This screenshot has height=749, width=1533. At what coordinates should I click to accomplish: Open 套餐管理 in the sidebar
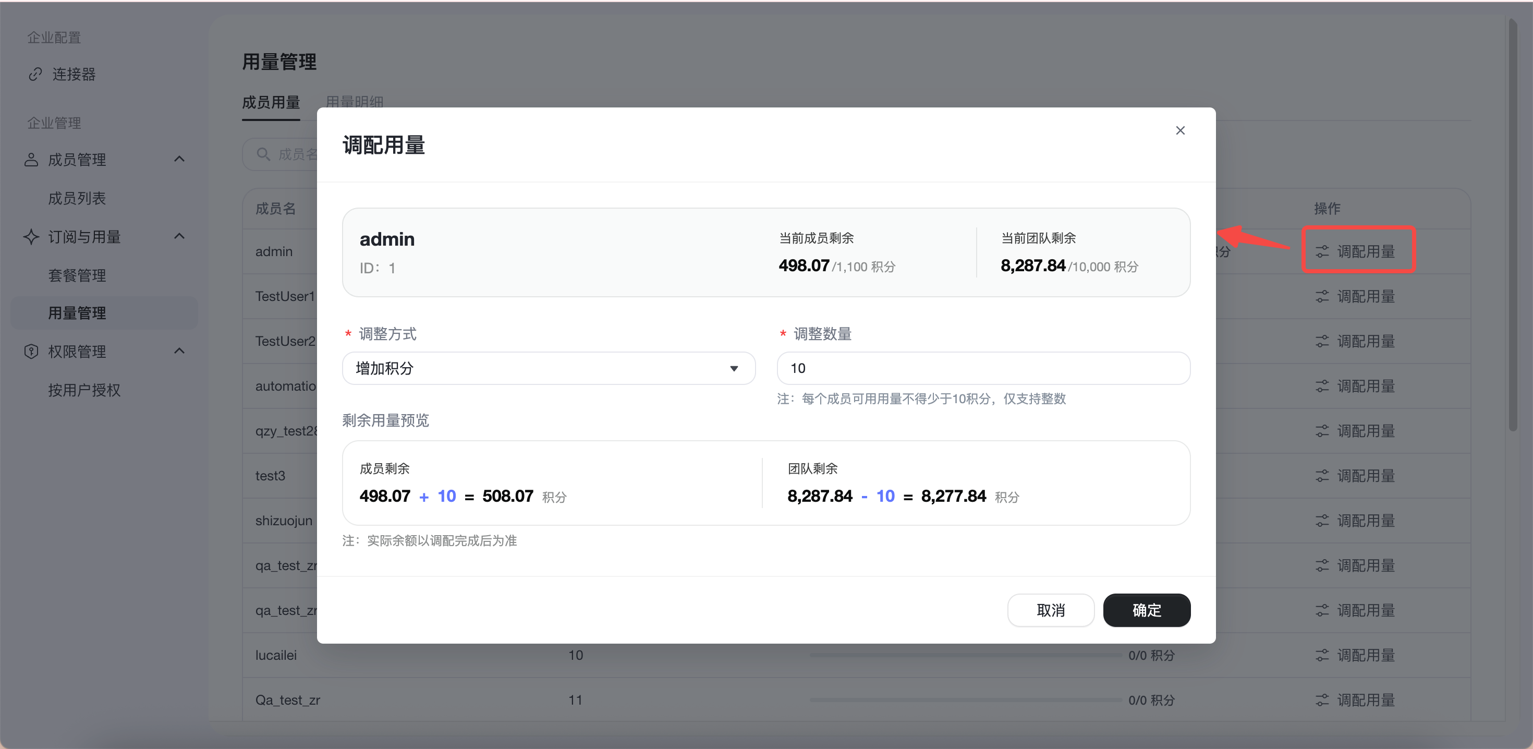coord(77,276)
